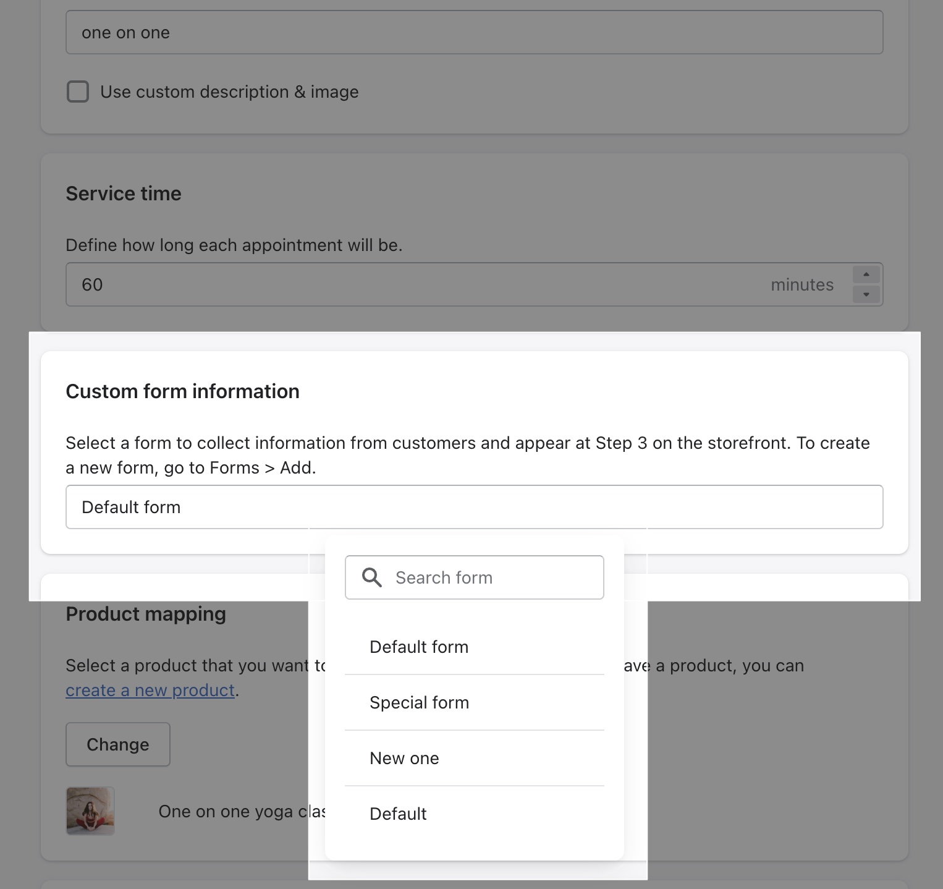The width and height of the screenshot is (943, 889).
Task: Choose Default at the bottom of the list
Action: click(x=398, y=814)
